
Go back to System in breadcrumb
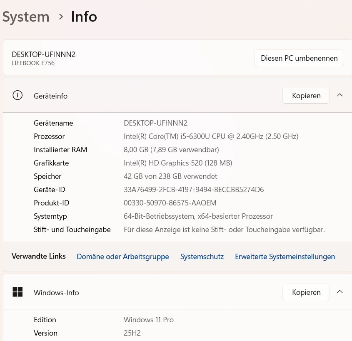tap(26, 17)
